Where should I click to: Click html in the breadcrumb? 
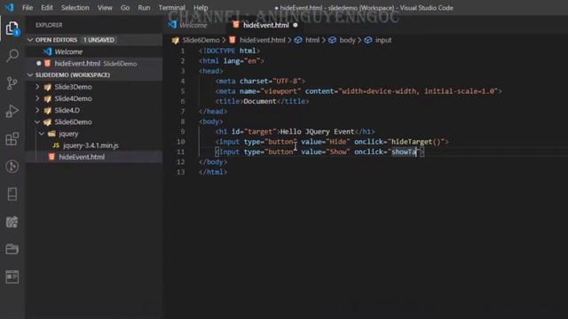[312, 40]
